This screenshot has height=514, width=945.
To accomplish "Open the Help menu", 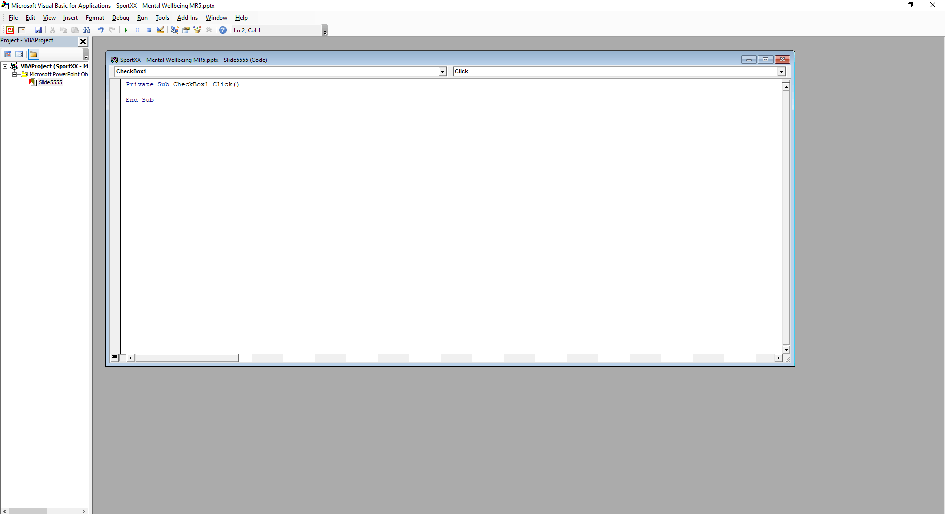I will tap(241, 18).
